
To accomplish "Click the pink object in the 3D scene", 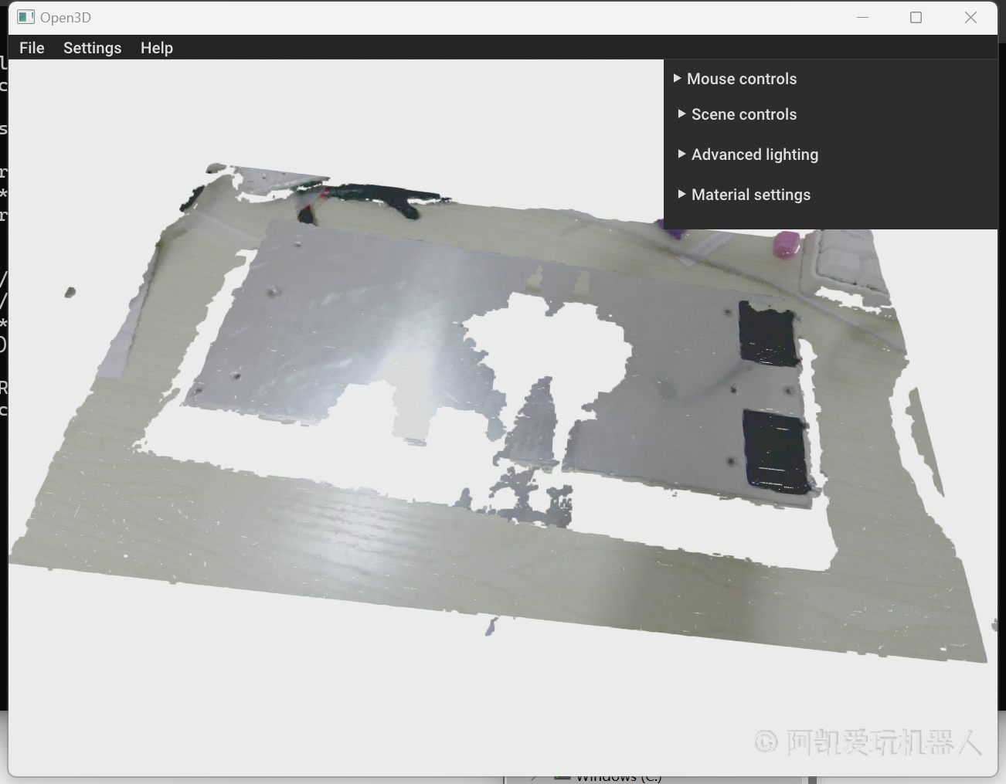I will 786,244.
